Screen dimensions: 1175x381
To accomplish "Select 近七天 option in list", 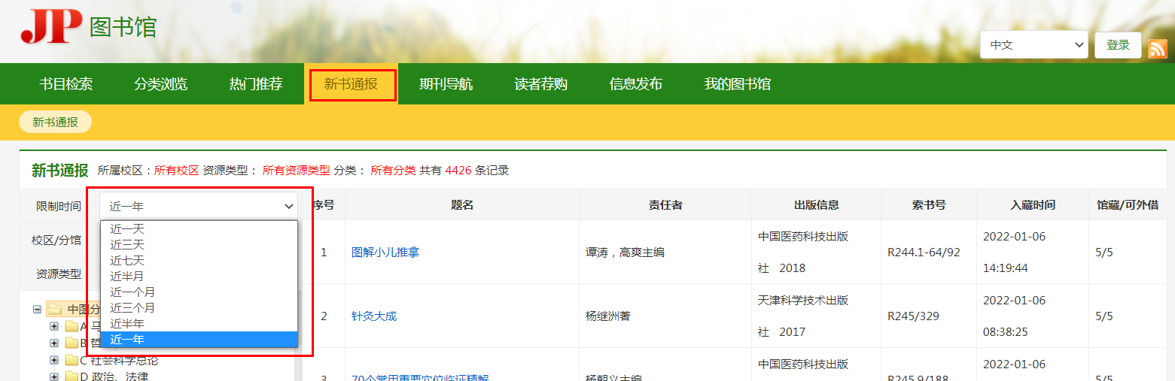I will (127, 260).
